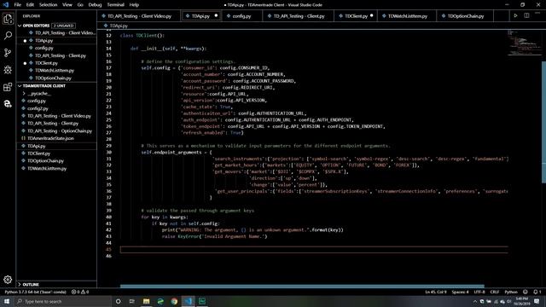Select the TDApi.py editor tab
Viewport: 546px width, 307px height.
(201, 16)
